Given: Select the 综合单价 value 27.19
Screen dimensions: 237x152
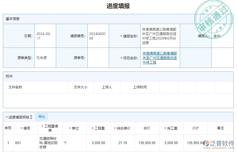Looking at the screenshot, I should click(x=123, y=143).
